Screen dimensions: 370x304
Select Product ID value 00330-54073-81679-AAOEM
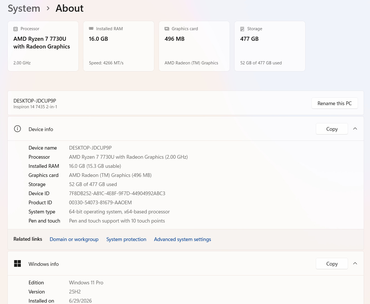pos(100,203)
